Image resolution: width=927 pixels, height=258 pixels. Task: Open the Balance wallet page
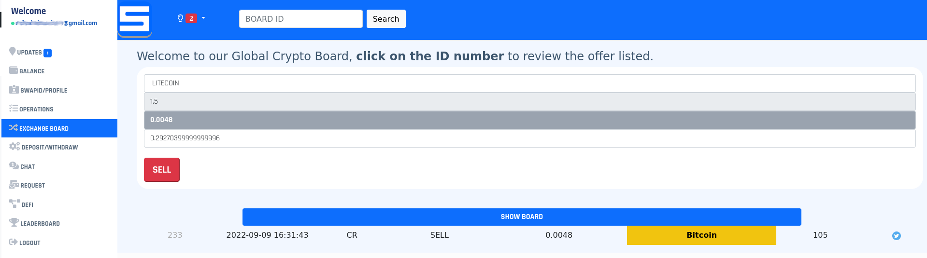click(27, 71)
